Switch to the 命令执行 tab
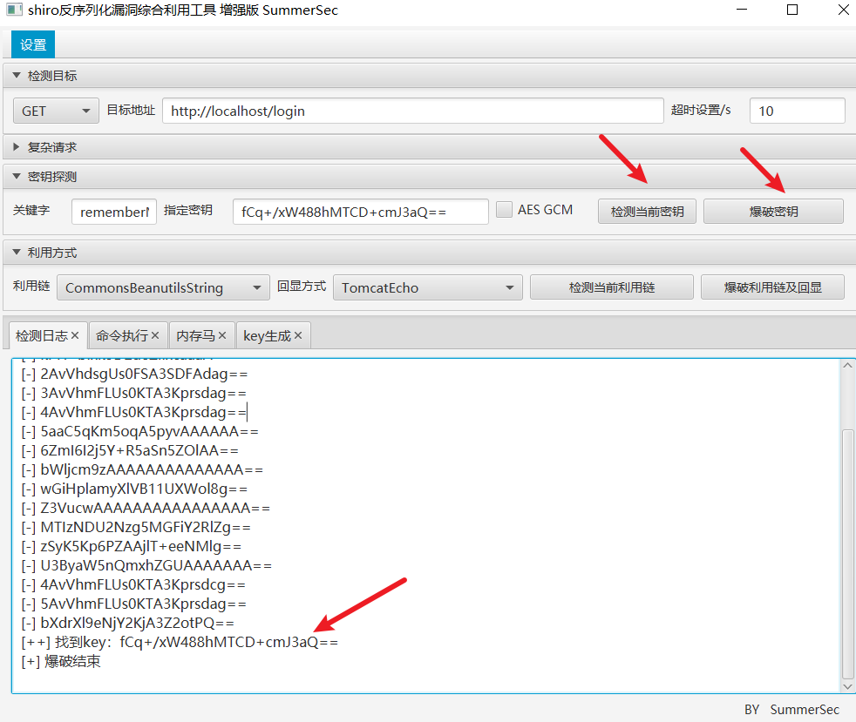This screenshot has width=856, height=722. tap(122, 336)
